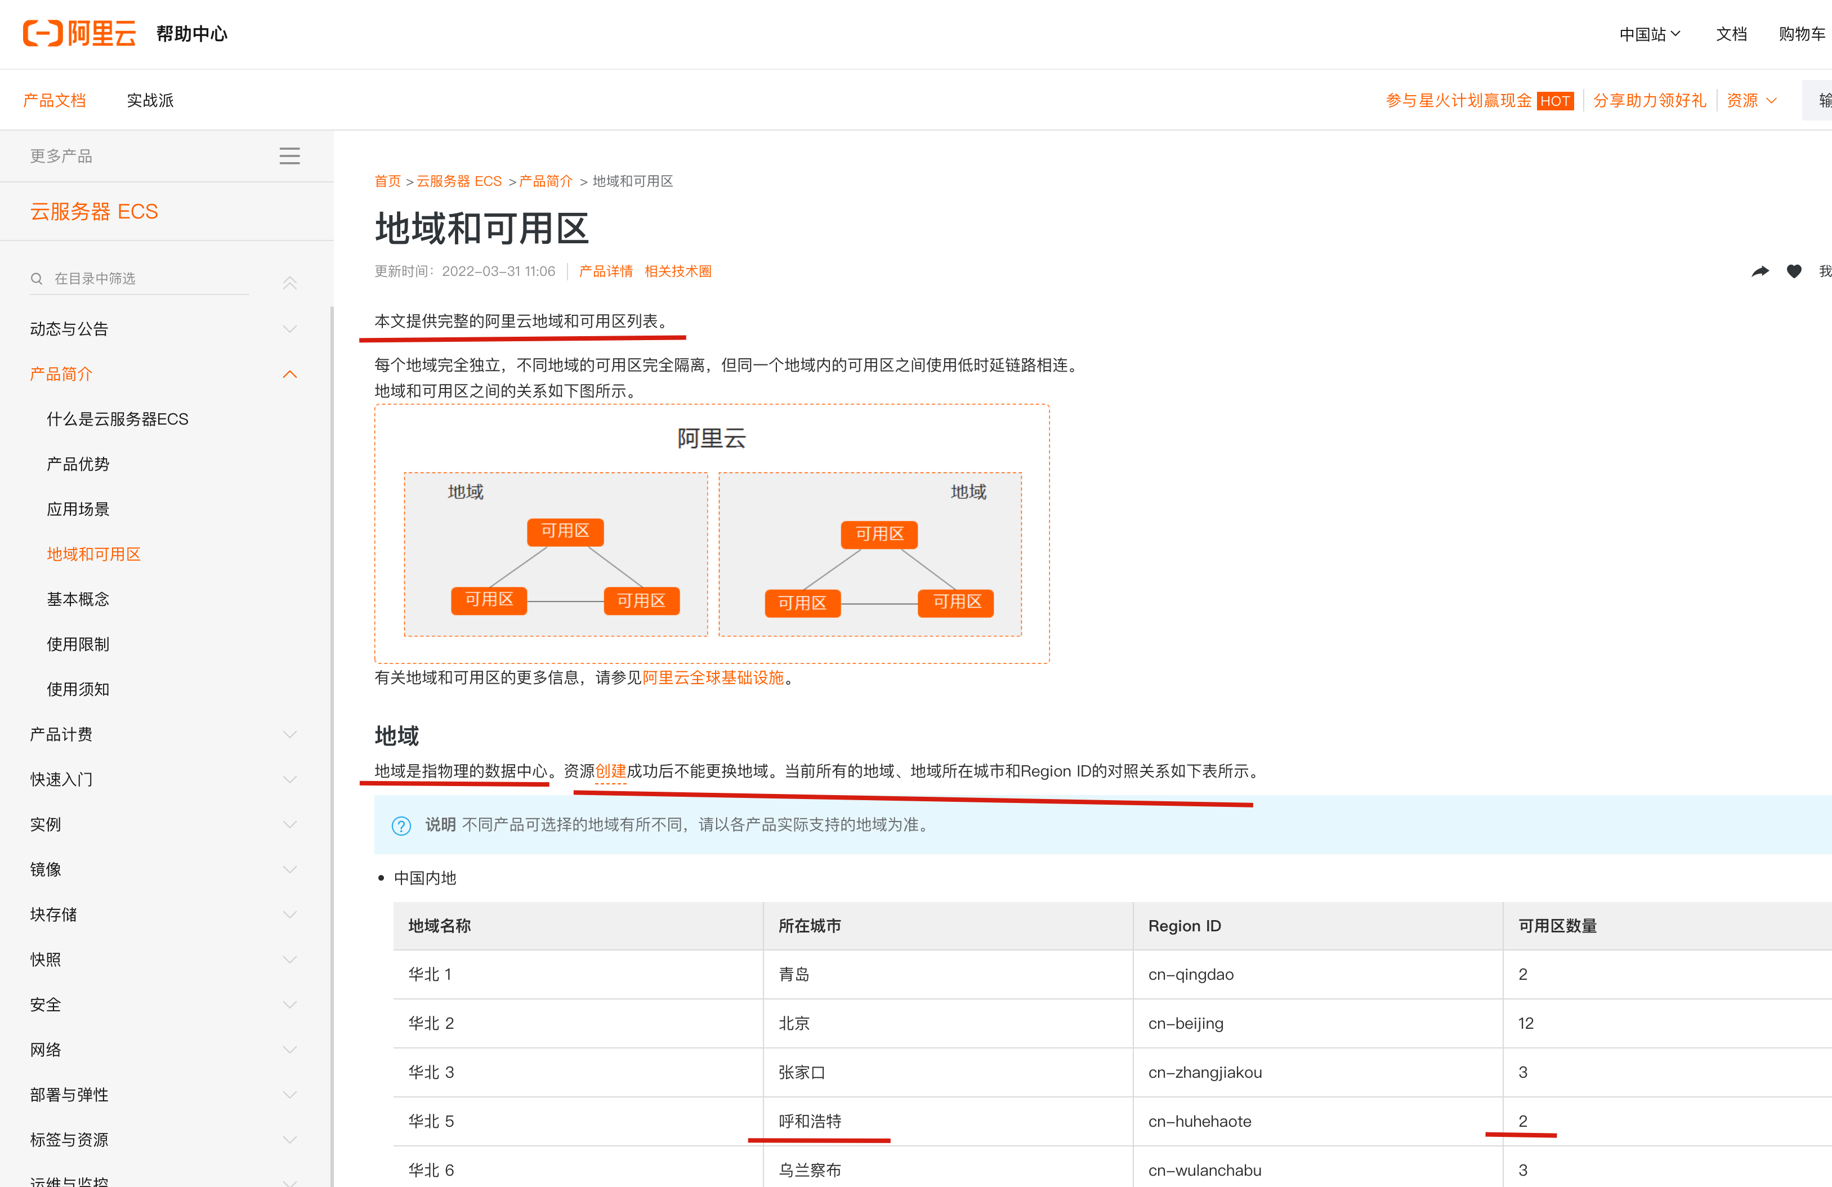Open the 阿里云全球基础设施 link

pos(713,678)
